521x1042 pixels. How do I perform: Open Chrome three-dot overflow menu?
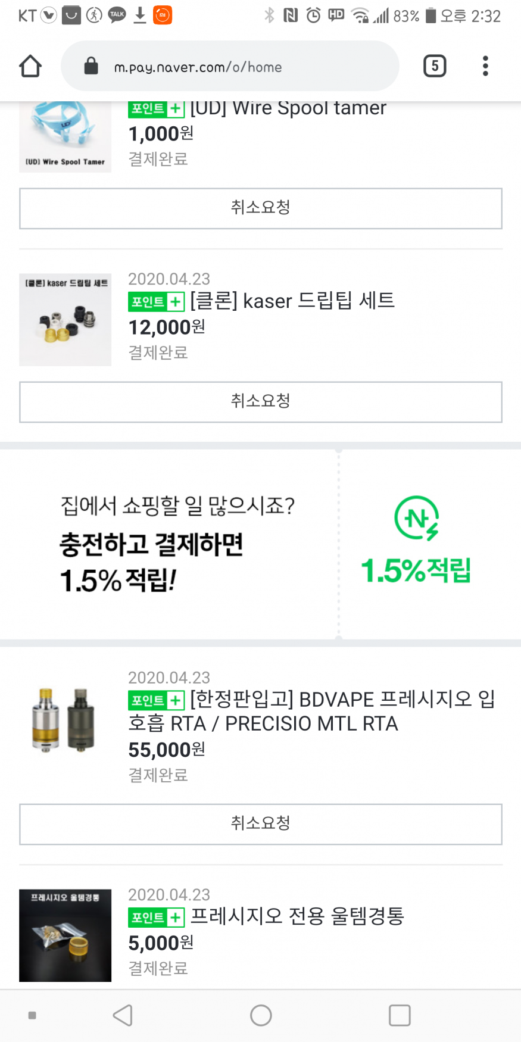coord(485,66)
